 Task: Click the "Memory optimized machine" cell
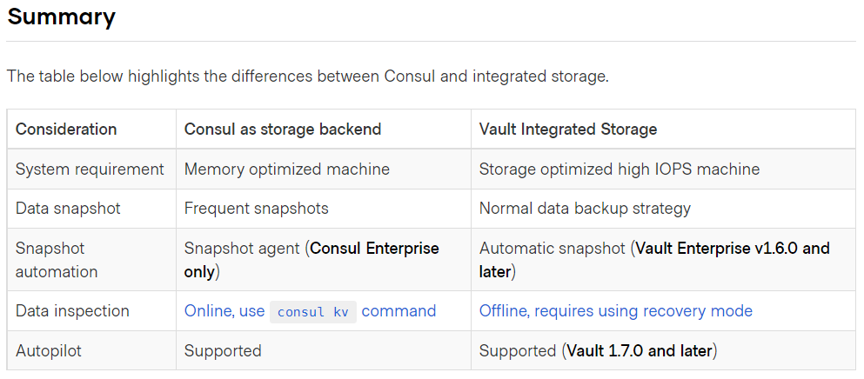pyautogui.click(x=286, y=170)
